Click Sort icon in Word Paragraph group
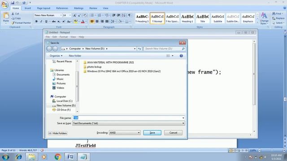The image size is (287, 161). [x=124, y=15]
